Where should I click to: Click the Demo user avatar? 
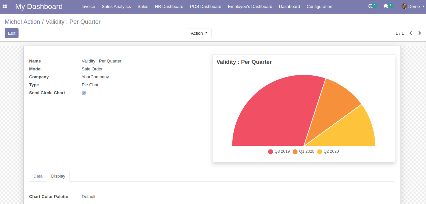(x=404, y=6)
